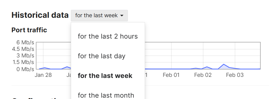
Task: Click the "4.5 Mb/s" y-axis label
Action: pyautogui.click(x=23, y=49)
